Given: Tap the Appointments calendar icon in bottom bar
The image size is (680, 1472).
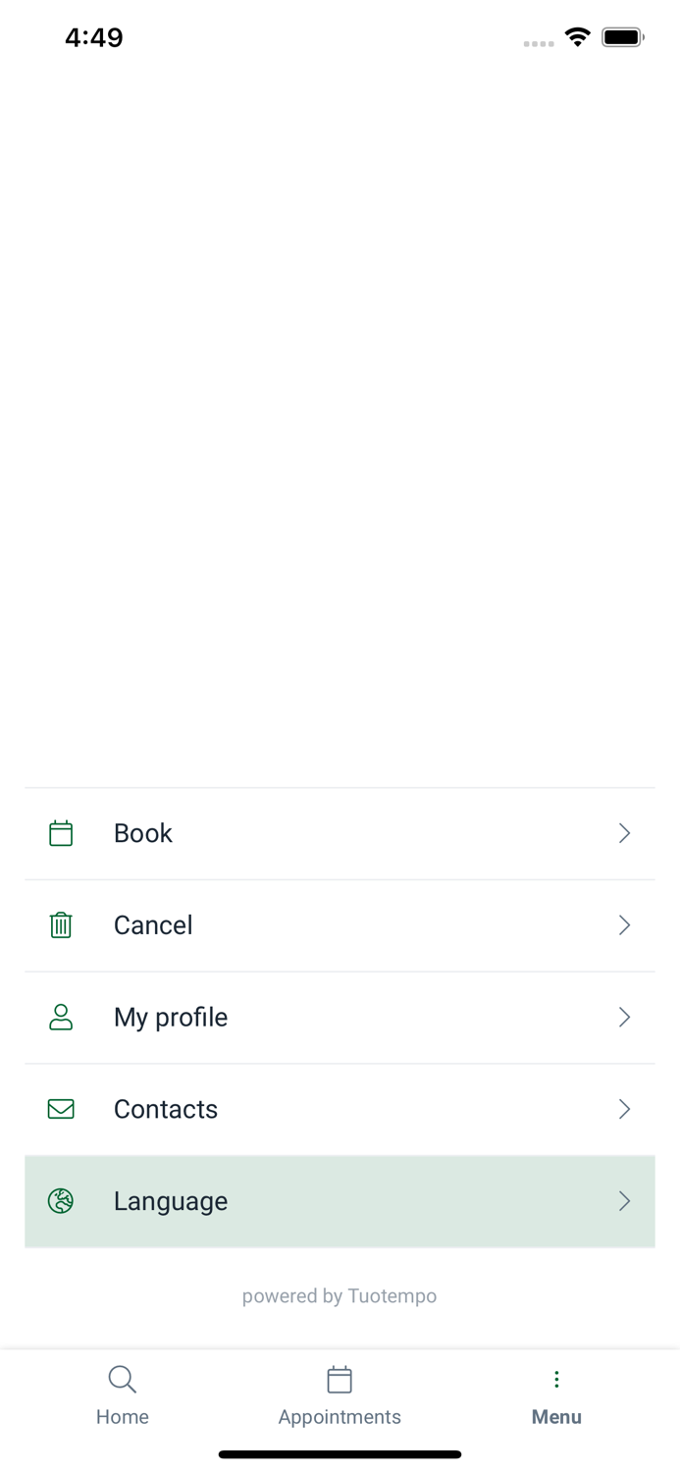Looking at the screenshot, I should [x=340, y=1380].
